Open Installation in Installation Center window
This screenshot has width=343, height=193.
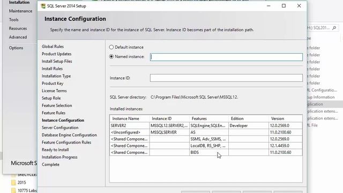click(19, 2)
